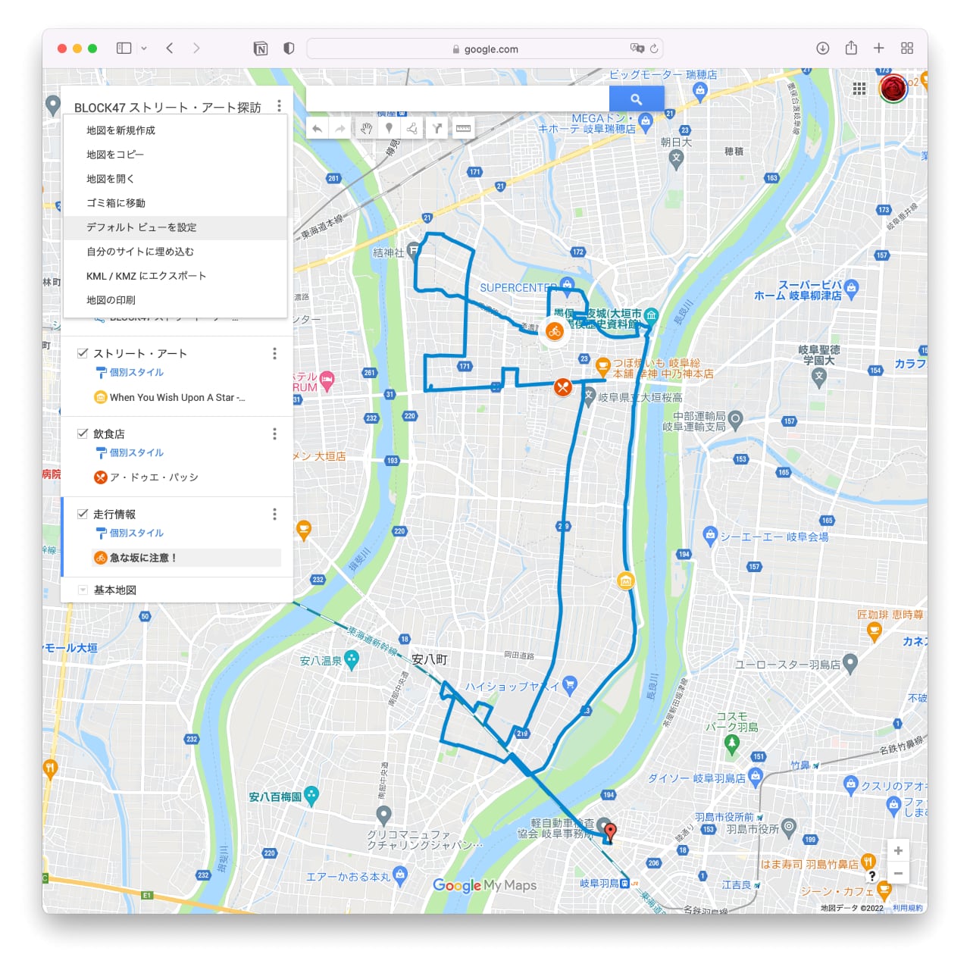Click the map search input field
The image size is (970, 970).
click(457, 99)
